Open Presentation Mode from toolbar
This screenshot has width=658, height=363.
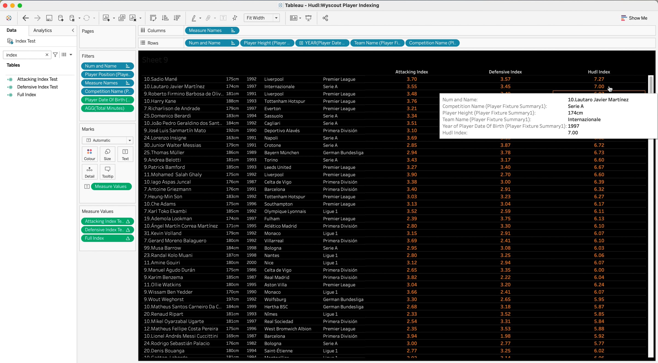308,18
